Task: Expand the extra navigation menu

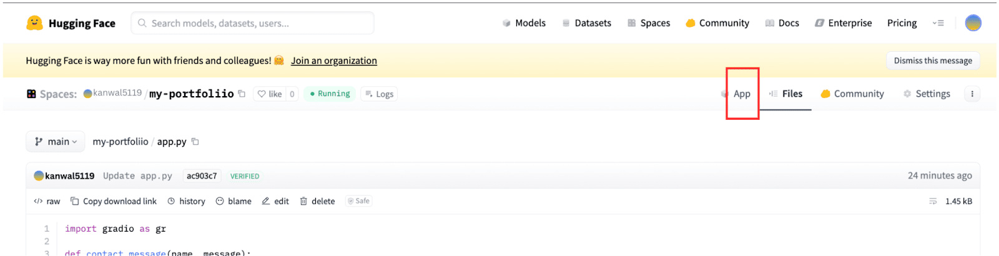Action: pos(938,23)
